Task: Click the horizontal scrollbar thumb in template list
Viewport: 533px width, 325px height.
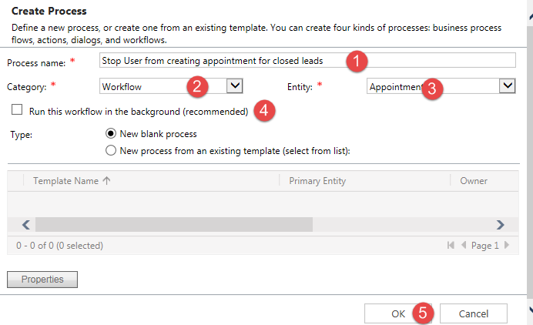Action: [173, 225]
